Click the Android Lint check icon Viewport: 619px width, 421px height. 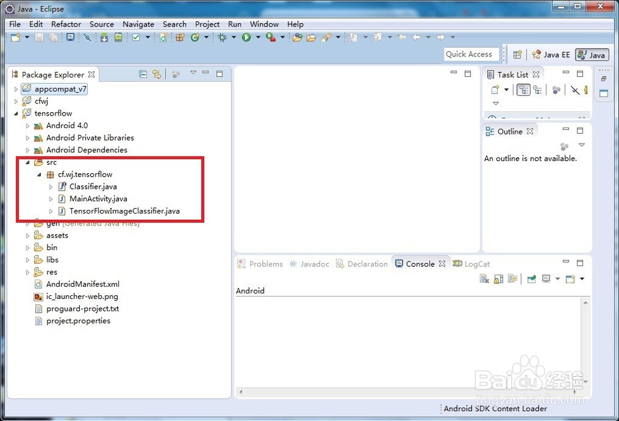136,38
